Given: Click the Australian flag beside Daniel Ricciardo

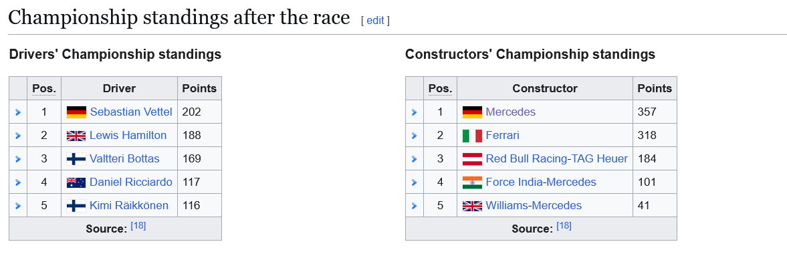Looking at the screenshot, I should [76, 182].
